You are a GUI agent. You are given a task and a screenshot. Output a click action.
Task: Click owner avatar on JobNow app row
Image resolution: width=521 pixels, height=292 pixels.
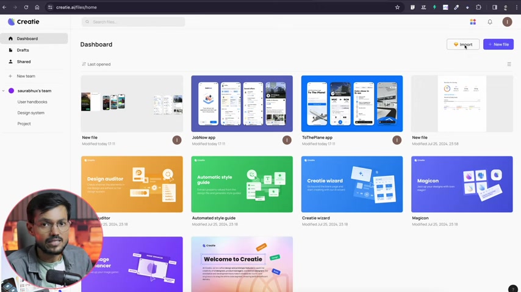(287, 140)
